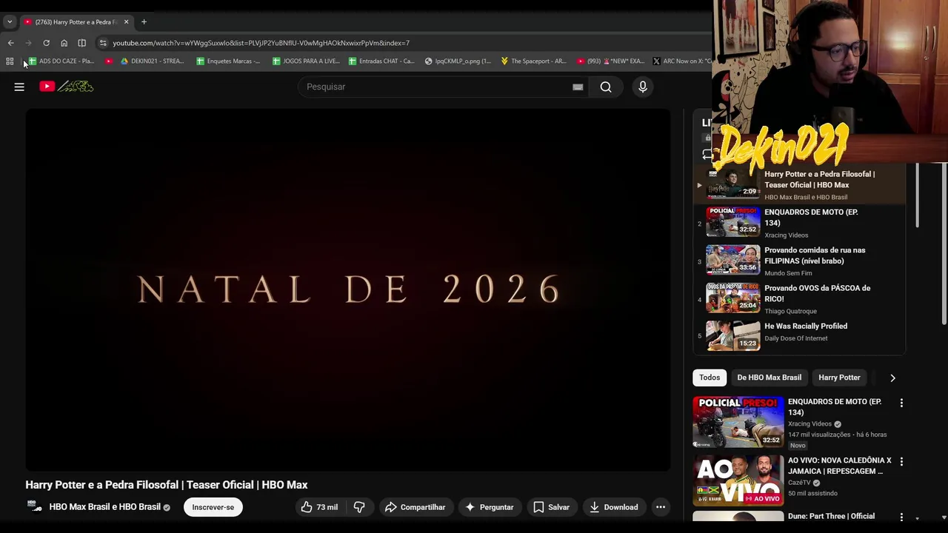Open recommended ENQUADROS DE MOTO video thumbnail
Image resolution: width=948 pixels, height=533 pixels.
pos(738,422)
